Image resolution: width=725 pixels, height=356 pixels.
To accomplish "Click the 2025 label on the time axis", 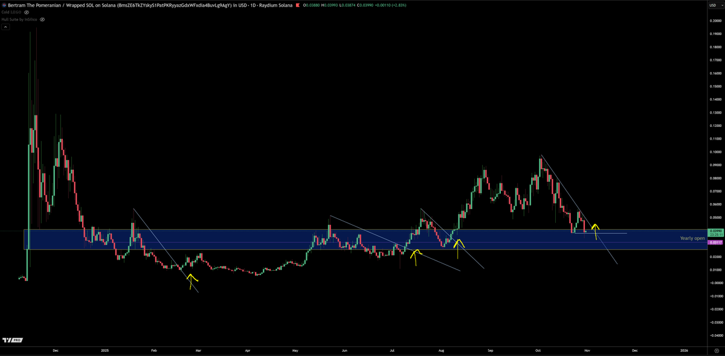I will [106, 350].
